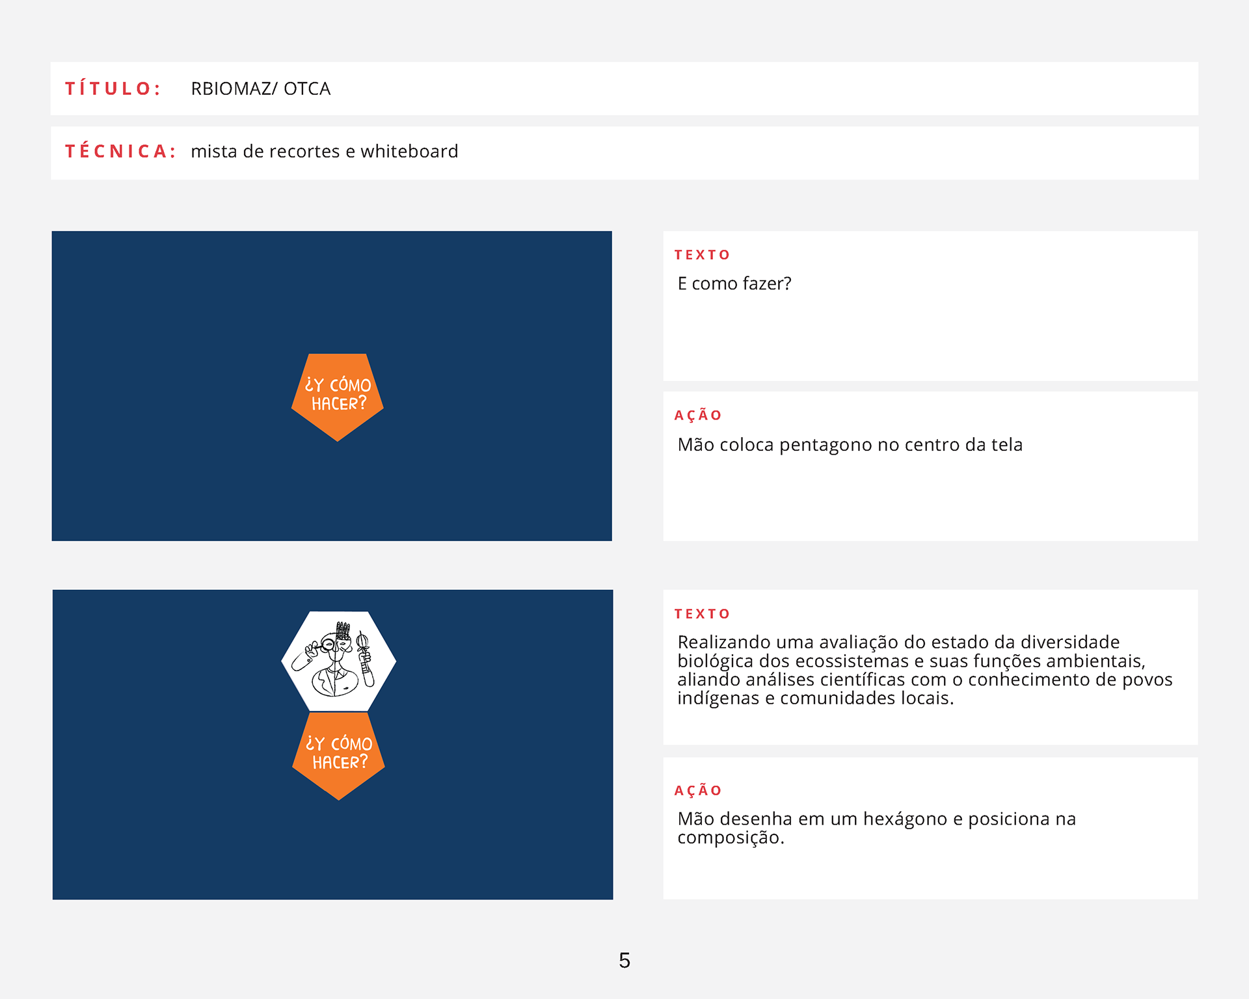Image resolution: width=1249 pixels, height=999 pixels.
Task: Click the magnifying glass in the hexagon drawing
Action: coord(328,645)
